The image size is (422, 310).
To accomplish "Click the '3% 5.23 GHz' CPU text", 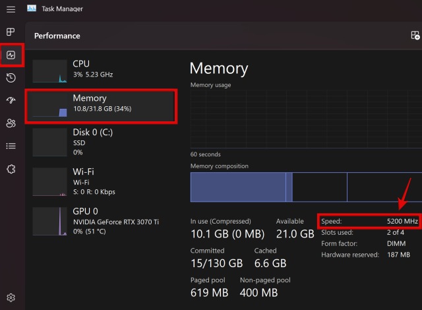I will click(x=93, y=75).
